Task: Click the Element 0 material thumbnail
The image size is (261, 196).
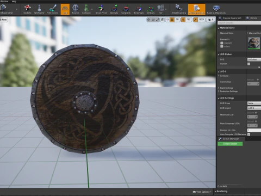Action: 254,43
